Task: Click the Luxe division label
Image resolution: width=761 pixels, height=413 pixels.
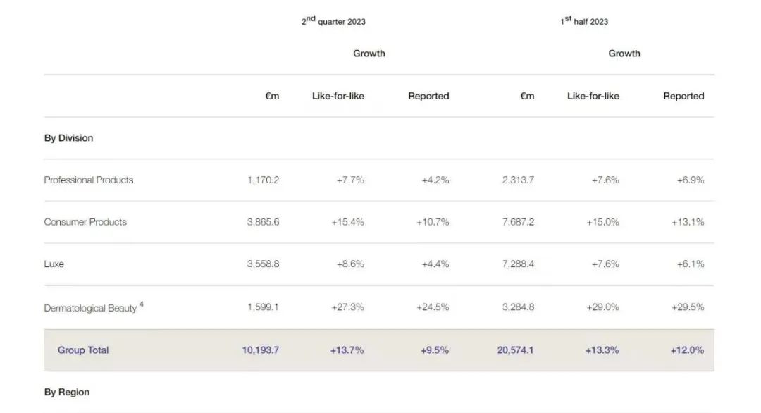Action: [54, 264]
